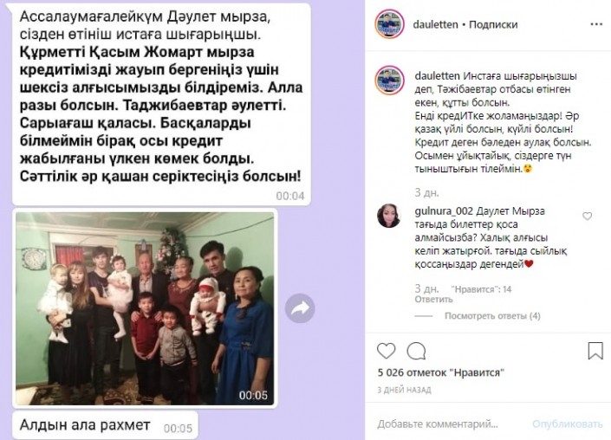This screenshot has width=611, height=440.
Task: Click the comment speech bubble icon
Action: pos(416,351)
